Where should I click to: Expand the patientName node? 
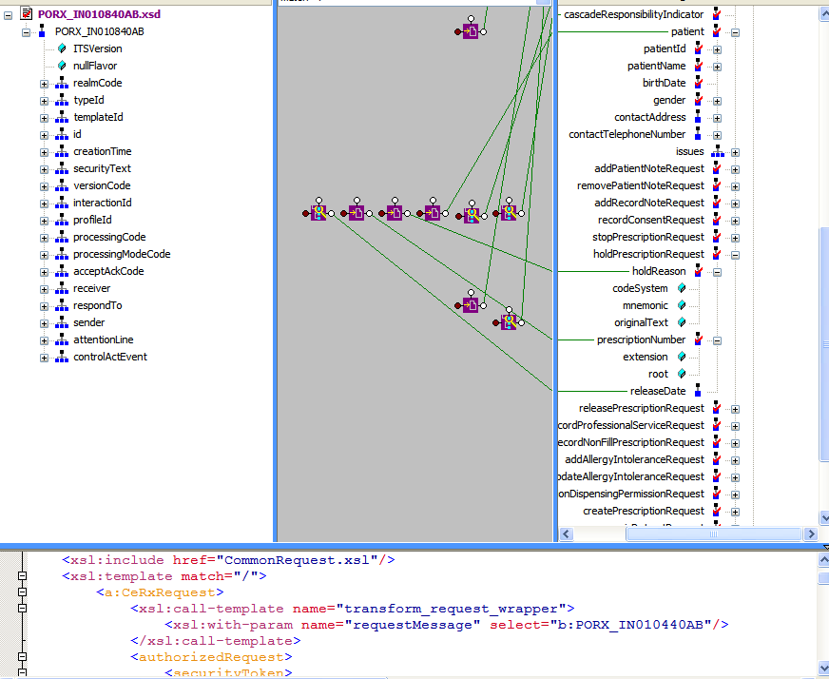(x=717, y=67)
